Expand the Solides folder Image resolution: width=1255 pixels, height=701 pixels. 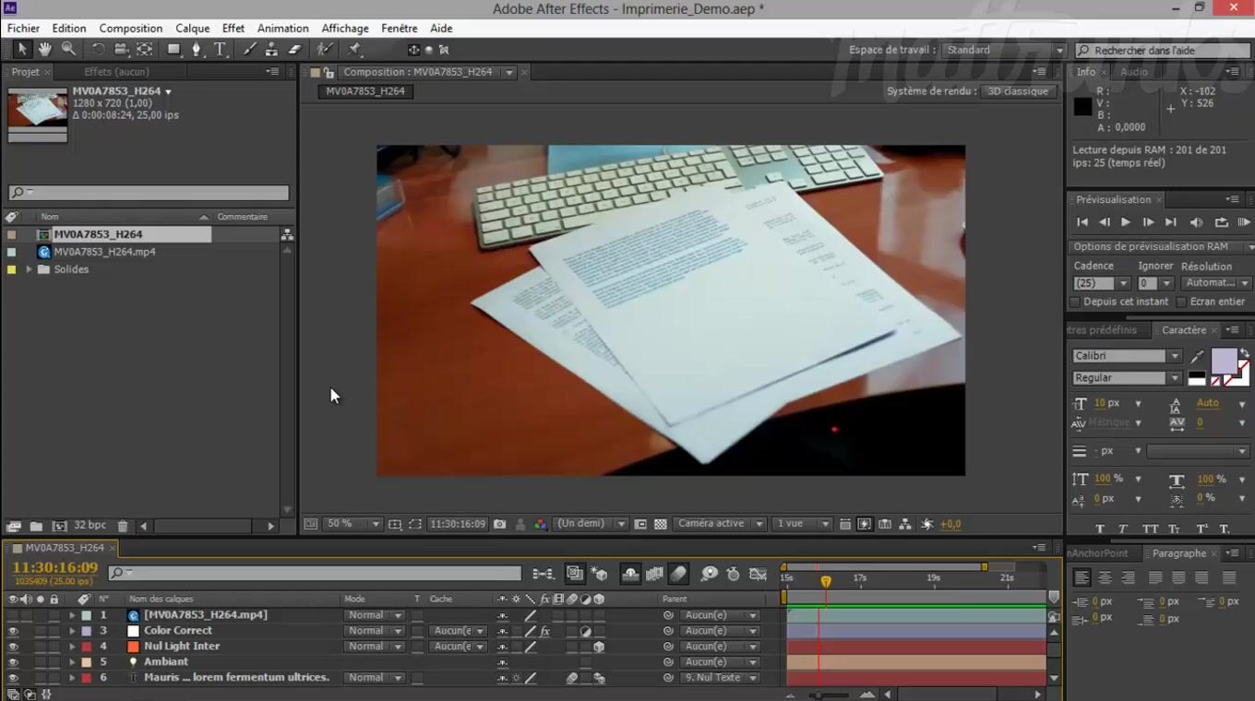29,269
